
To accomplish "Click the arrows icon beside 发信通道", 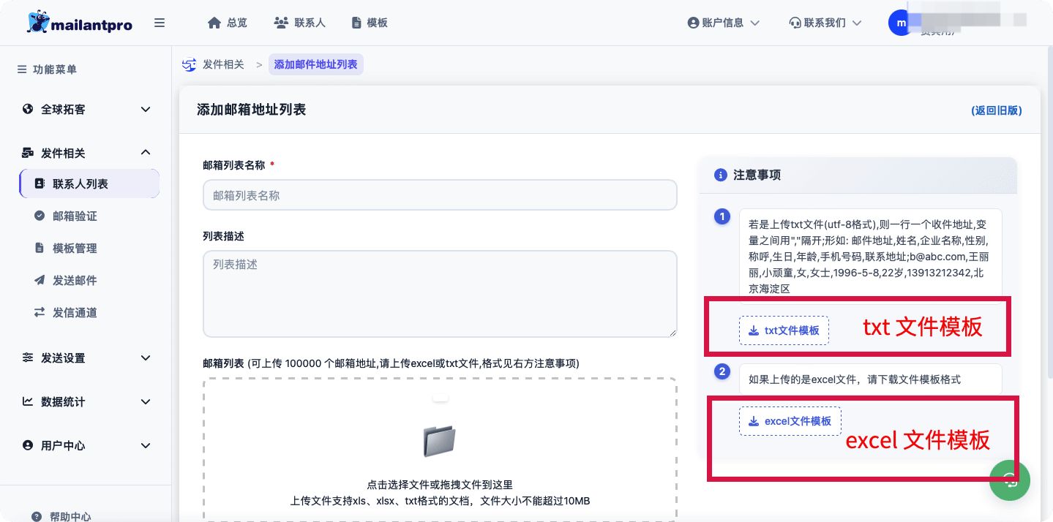I will click(x=40, y=312).
